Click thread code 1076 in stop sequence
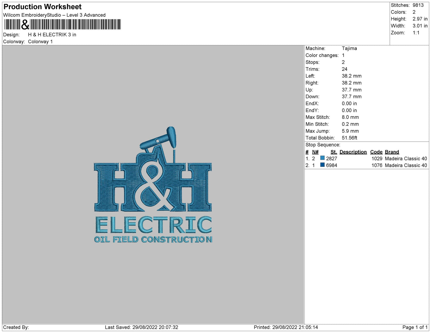Image resolution: width=431 pixels, height=333 pixels. click(x=377, y=165)
